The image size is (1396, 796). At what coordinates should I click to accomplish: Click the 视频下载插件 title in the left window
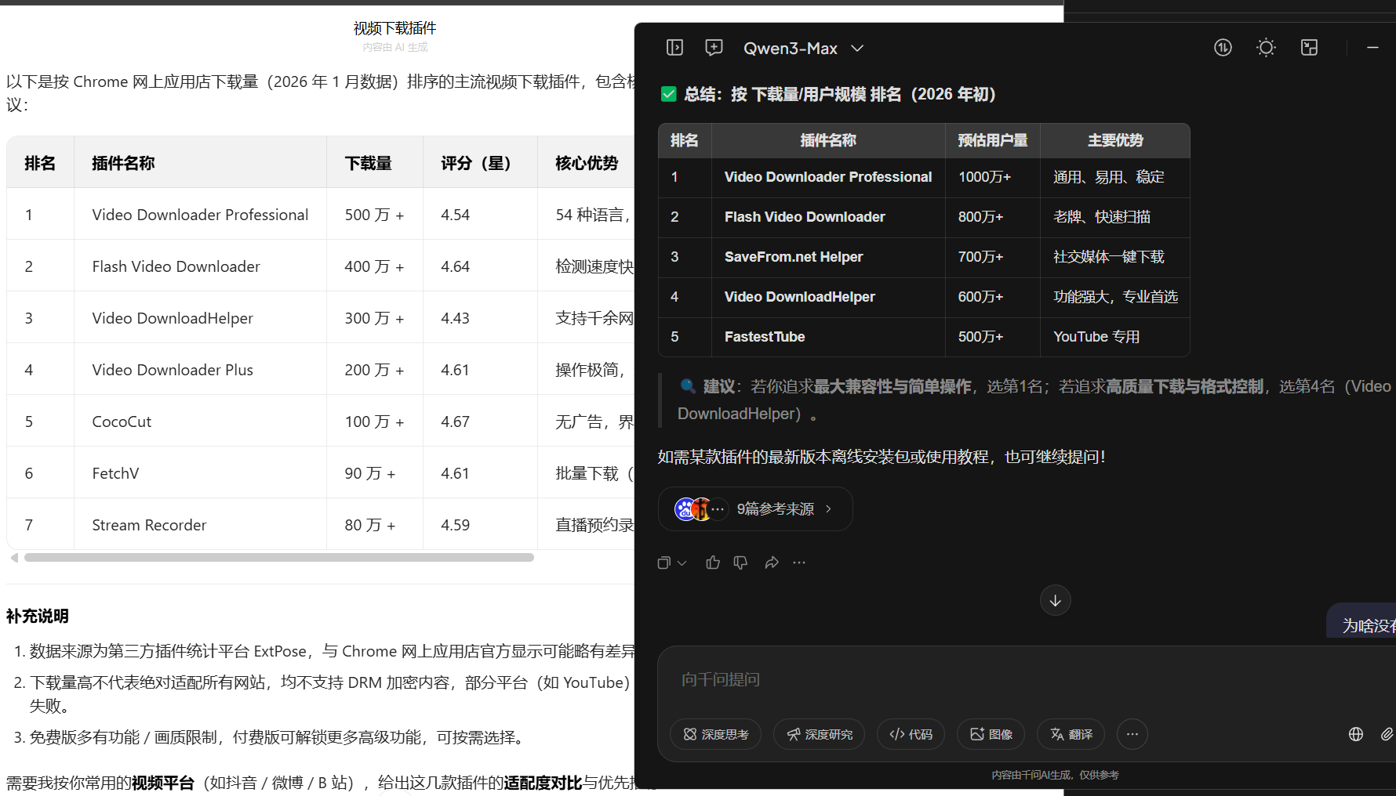pos(394,28)
